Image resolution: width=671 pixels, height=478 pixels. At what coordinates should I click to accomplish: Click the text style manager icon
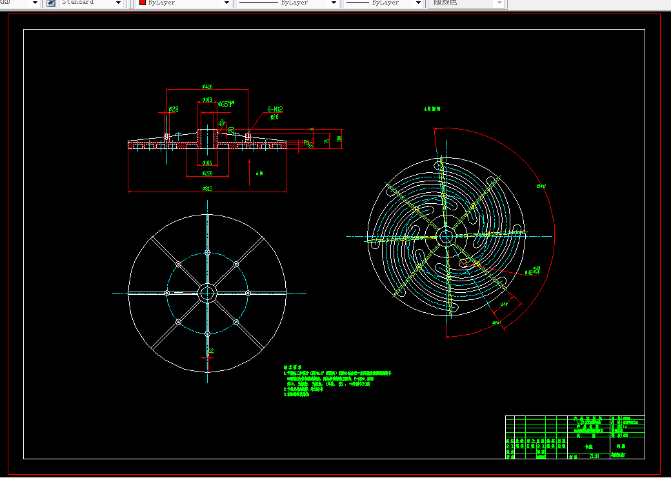pyautogui.click(x=51, y=3)
